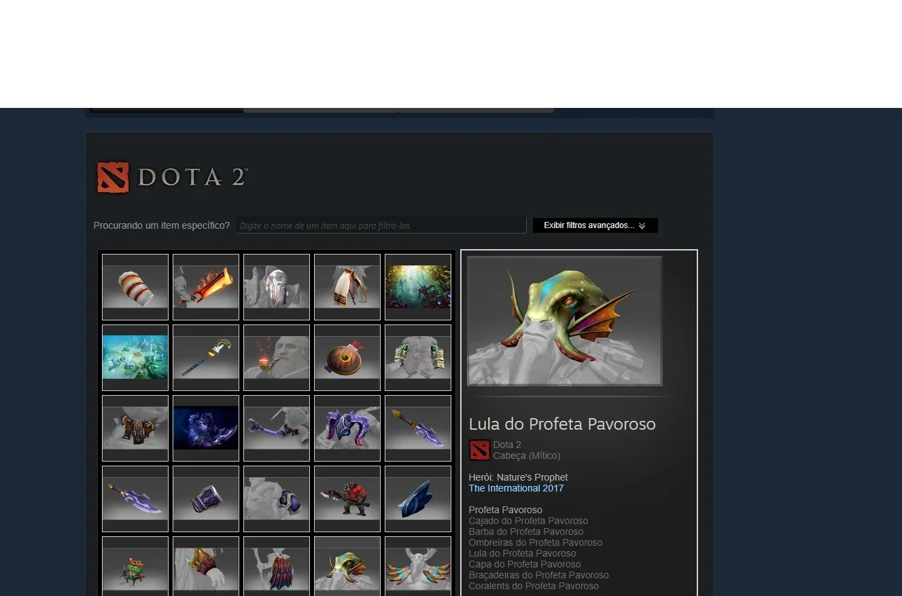Screen dimensions: 902x596
Task: Click the 'Profeta Pavoroso' set heading
Action: point(505,510)
